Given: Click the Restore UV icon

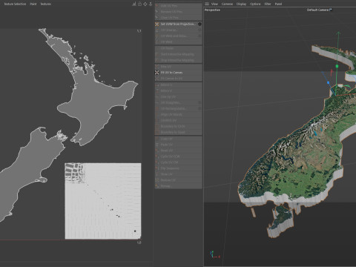Looking at the screenshot, I should click(157, 180).
